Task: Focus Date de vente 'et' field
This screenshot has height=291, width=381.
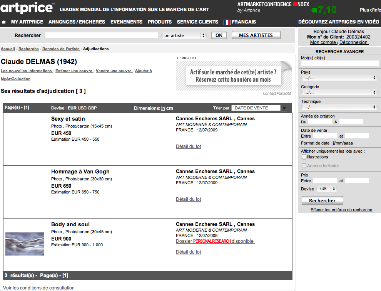Action: point(357,136)
